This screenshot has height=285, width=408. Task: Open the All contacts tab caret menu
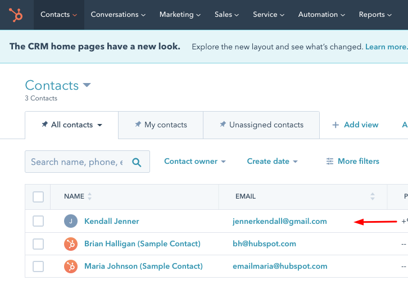coord(99,125)
